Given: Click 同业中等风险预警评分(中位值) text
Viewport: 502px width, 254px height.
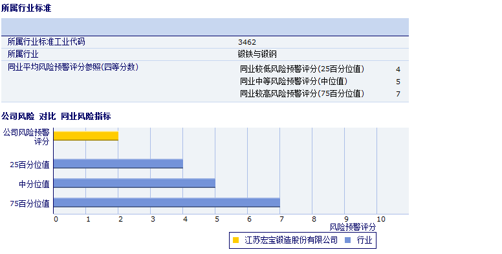Looking at the screenshot, I should (x=294, y=82).
